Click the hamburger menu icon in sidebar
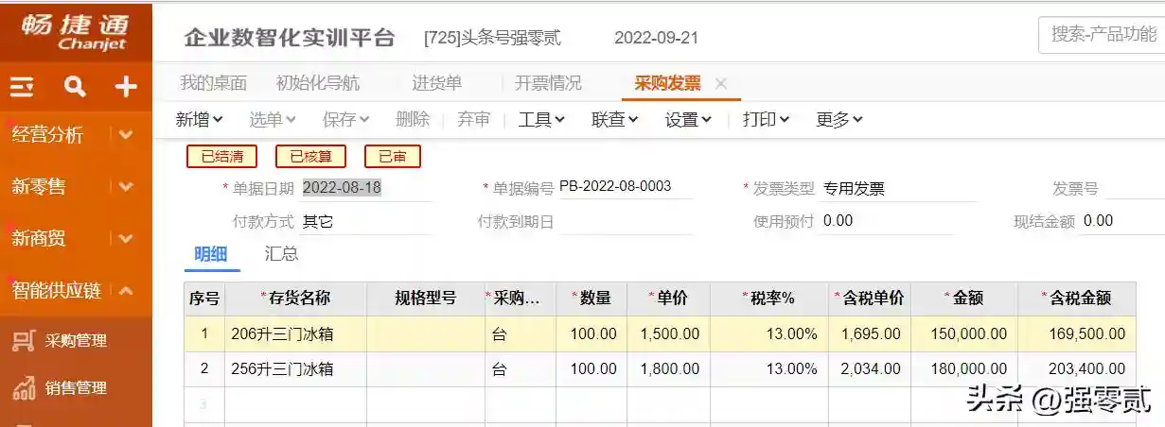 click(x=22, y=88)
